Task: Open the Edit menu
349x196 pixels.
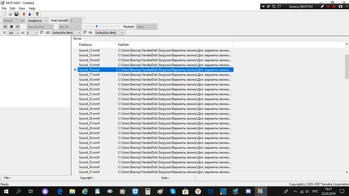Action: point(13,9)
